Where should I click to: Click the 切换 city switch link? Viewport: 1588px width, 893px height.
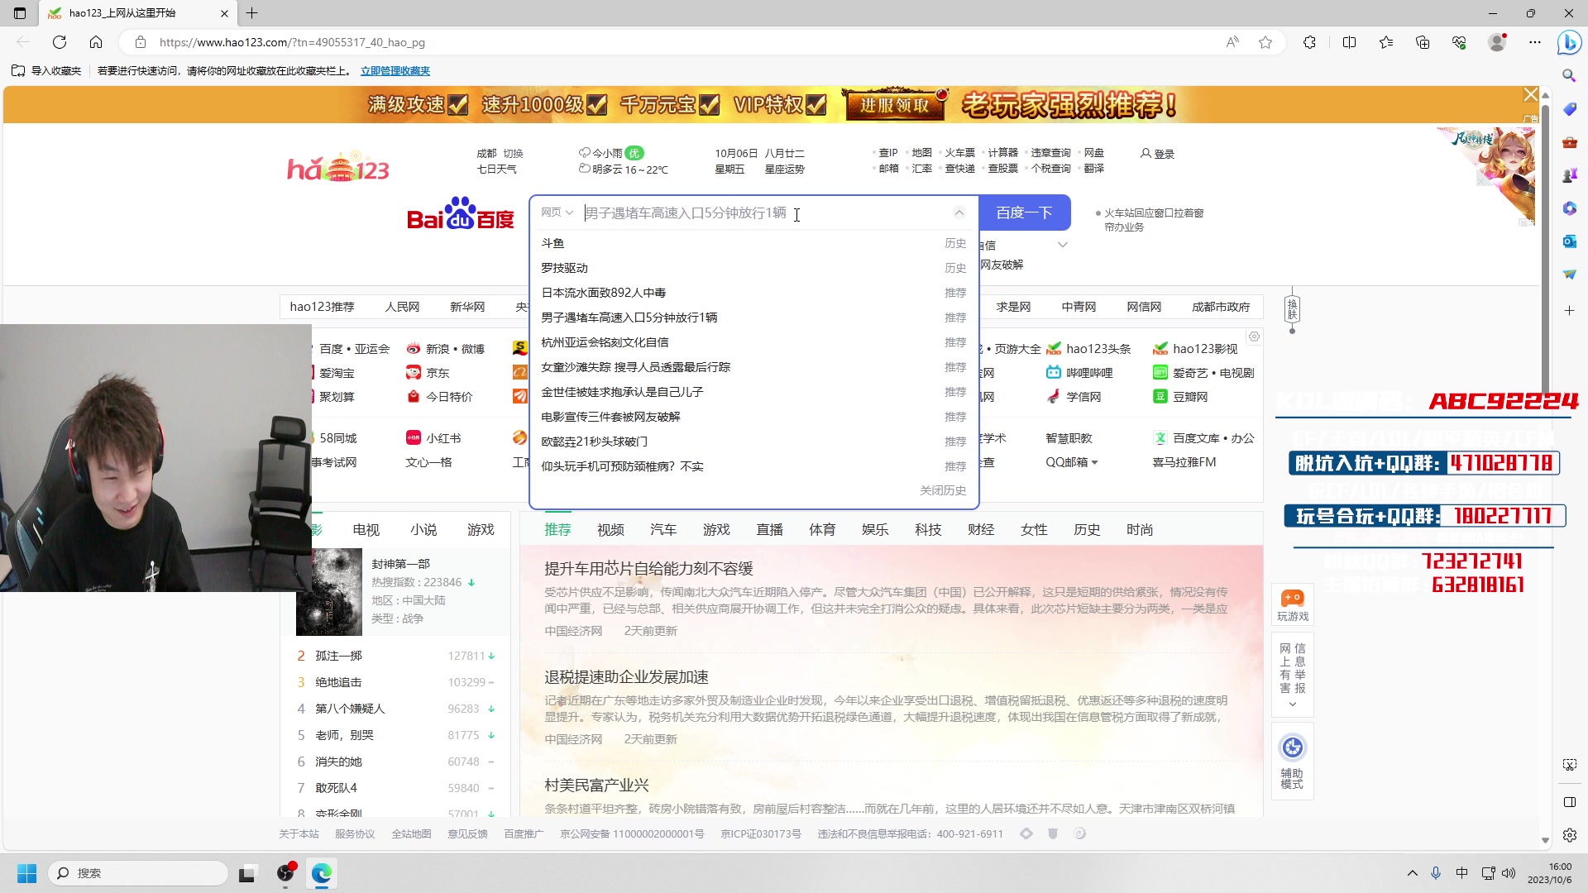click(x=514, y=154)
